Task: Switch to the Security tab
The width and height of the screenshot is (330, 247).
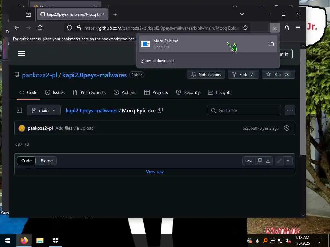Action: click(188, 92)
